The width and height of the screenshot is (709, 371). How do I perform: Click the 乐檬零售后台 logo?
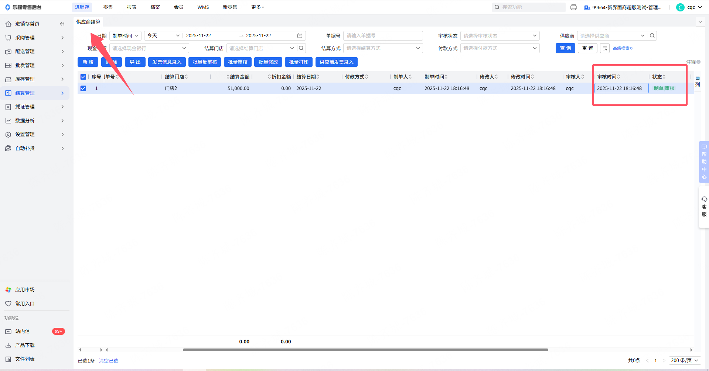click(23, 7)
